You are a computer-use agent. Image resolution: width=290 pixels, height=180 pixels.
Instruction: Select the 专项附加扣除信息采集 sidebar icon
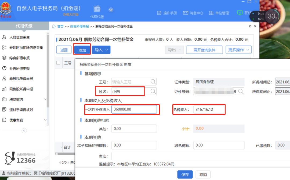4,47
